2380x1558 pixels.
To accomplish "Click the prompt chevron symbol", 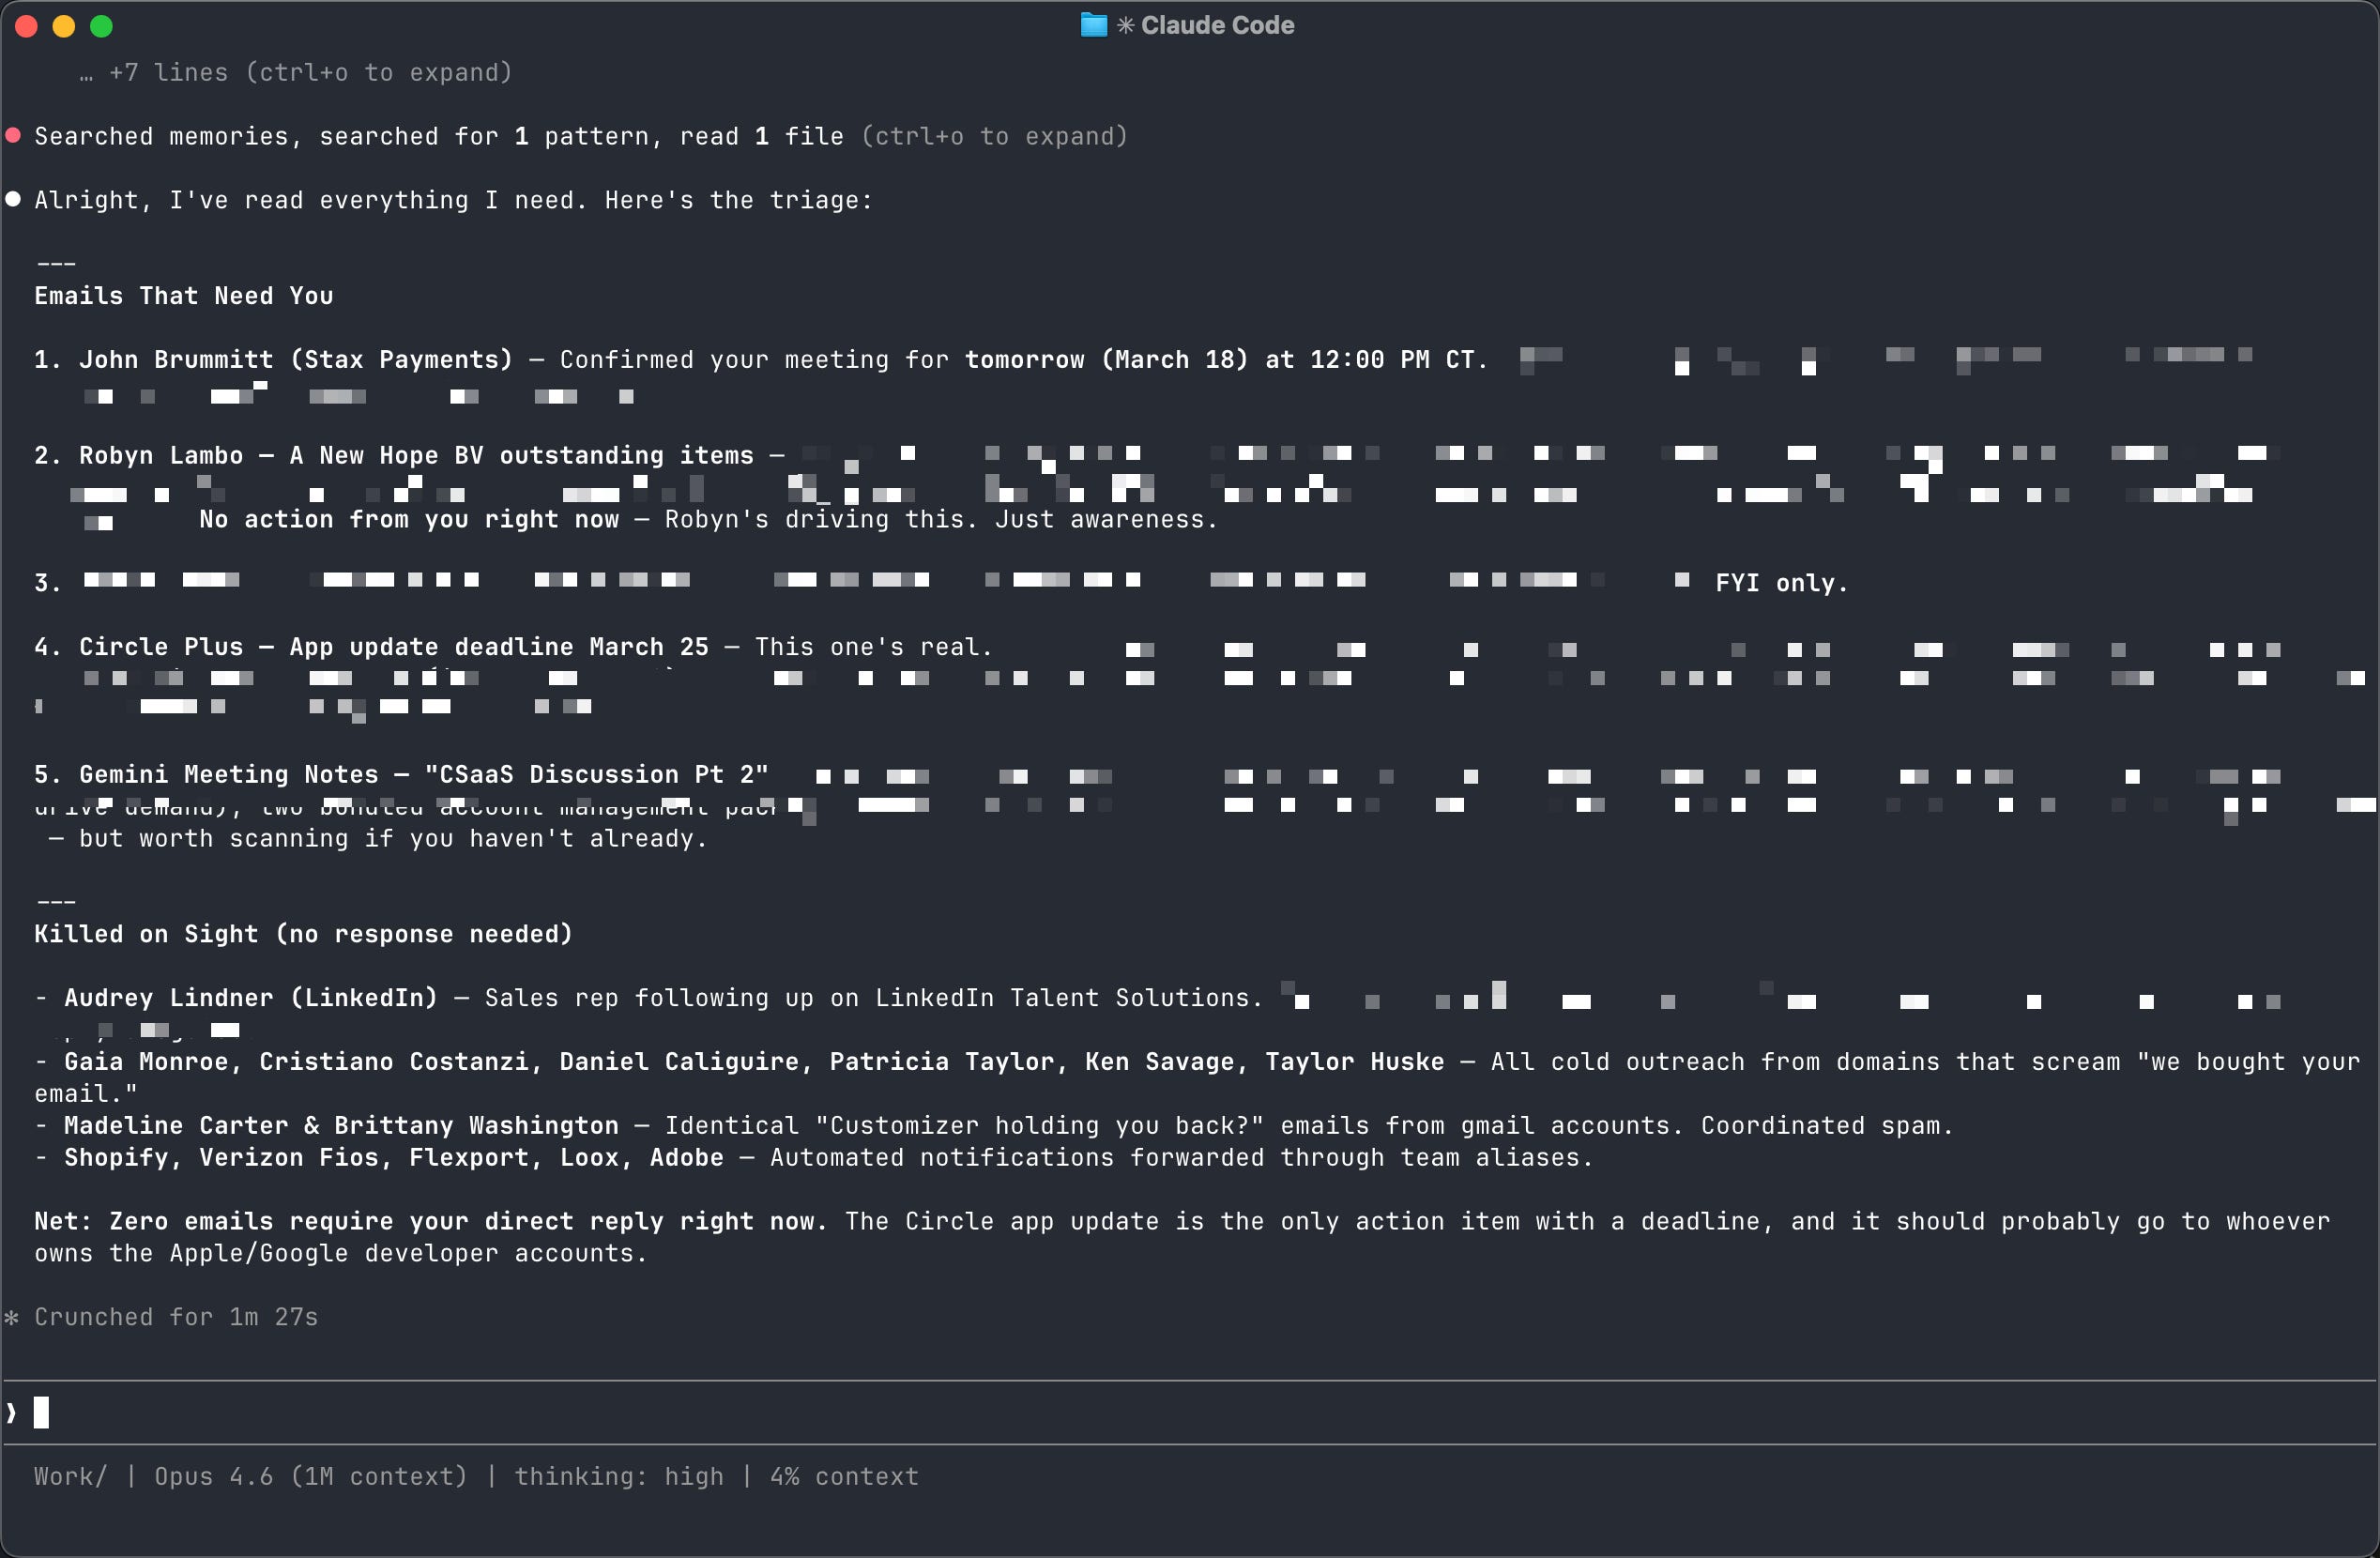I will pos(11,1412).
